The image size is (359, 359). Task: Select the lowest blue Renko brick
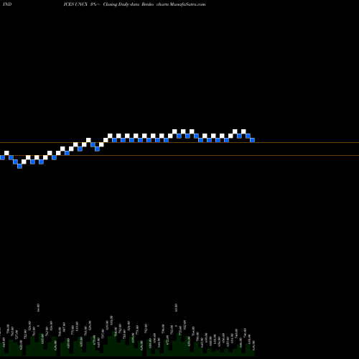pyautogui.click(x=19, y=166)
